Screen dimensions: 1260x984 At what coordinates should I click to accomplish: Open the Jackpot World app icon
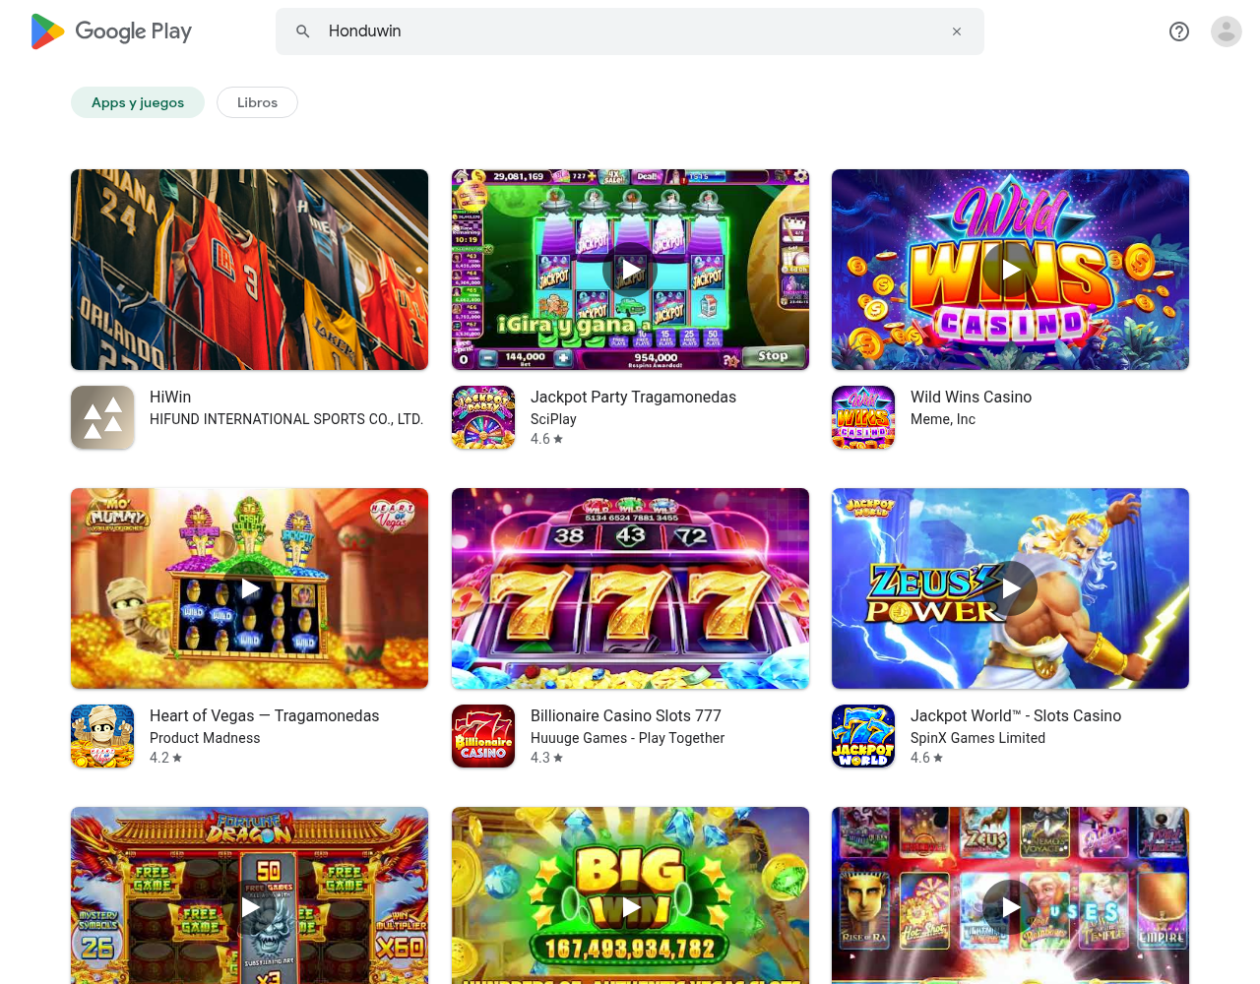click(863, 736)
